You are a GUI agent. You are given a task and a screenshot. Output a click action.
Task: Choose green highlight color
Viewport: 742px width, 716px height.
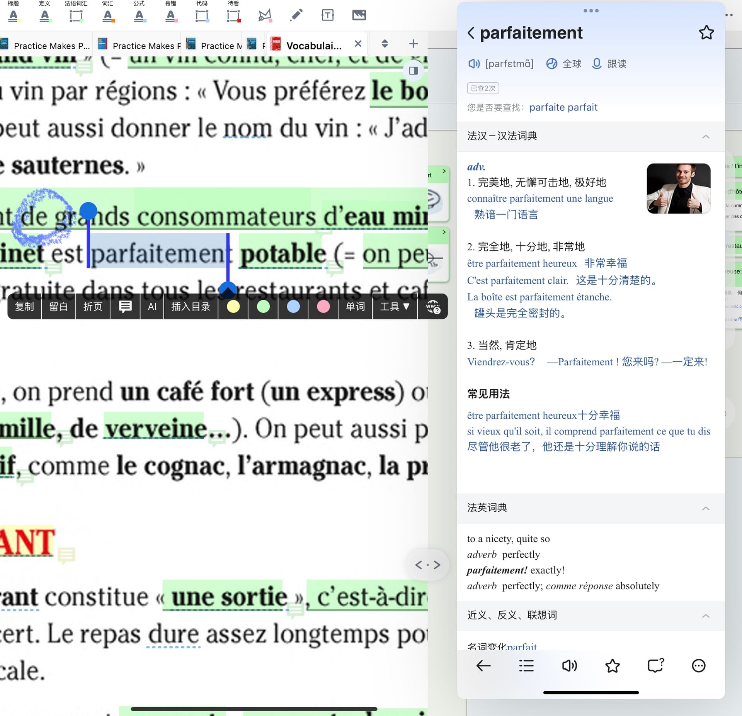263,307
